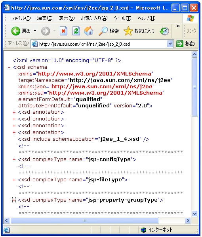This screenshot has width=202, height=237.
Task: Expand the fourth xsd:annotation node
Action: tap(14, 132)
